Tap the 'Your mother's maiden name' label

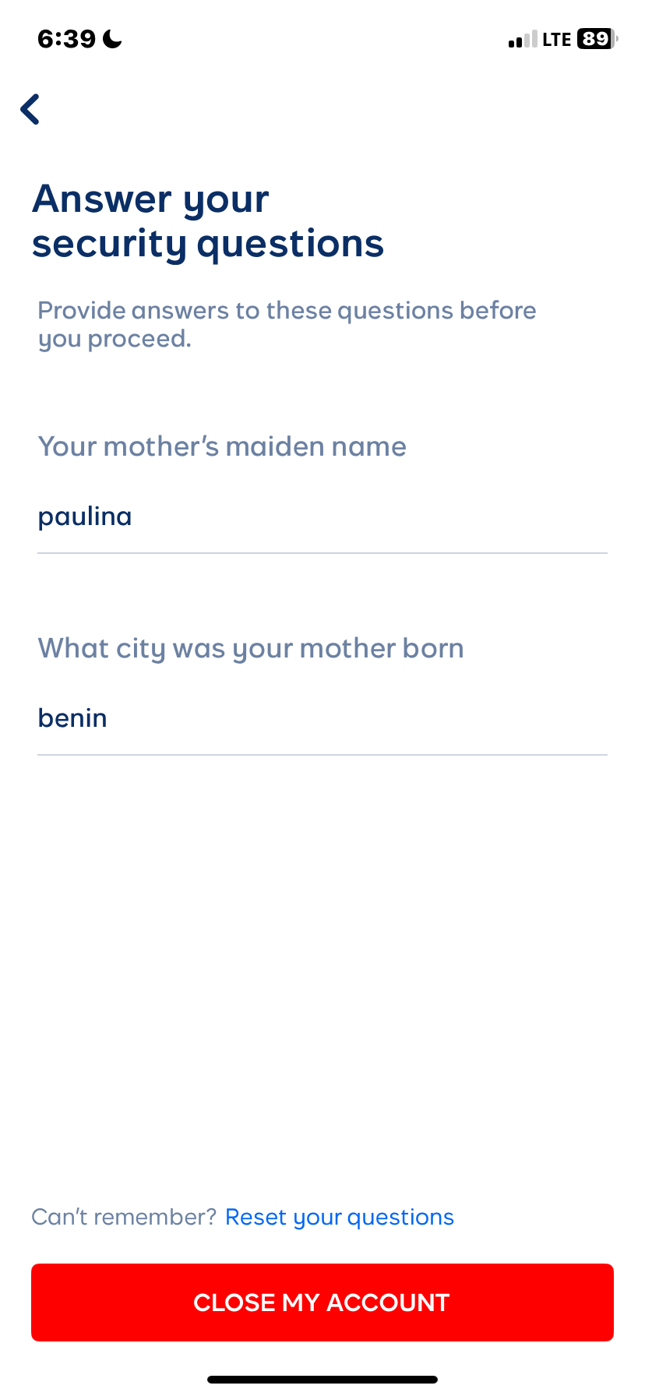click(222, 446)
